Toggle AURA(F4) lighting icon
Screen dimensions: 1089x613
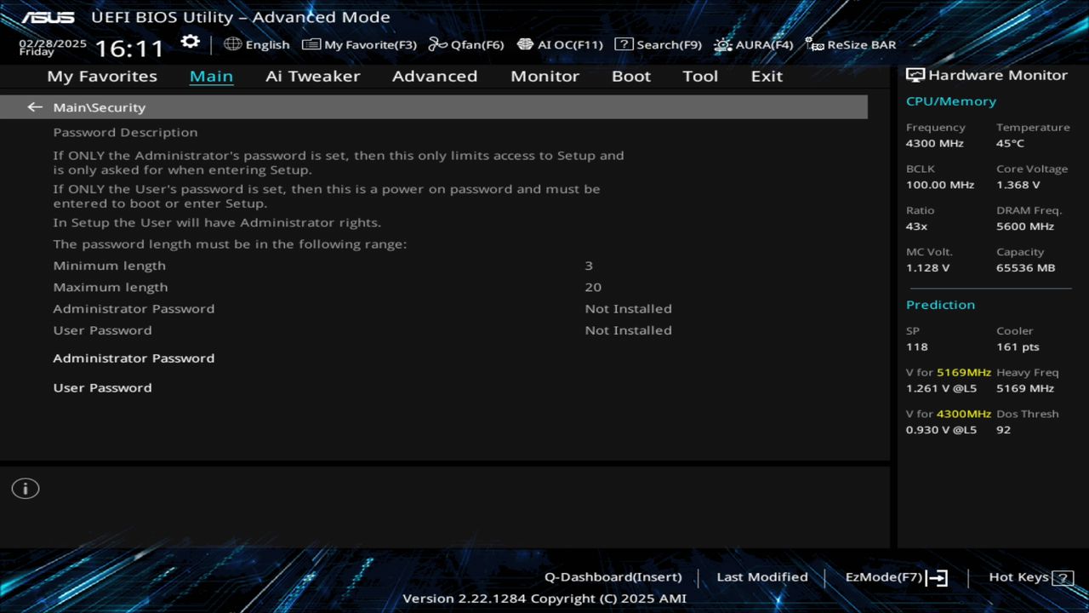tap(722, 44)
